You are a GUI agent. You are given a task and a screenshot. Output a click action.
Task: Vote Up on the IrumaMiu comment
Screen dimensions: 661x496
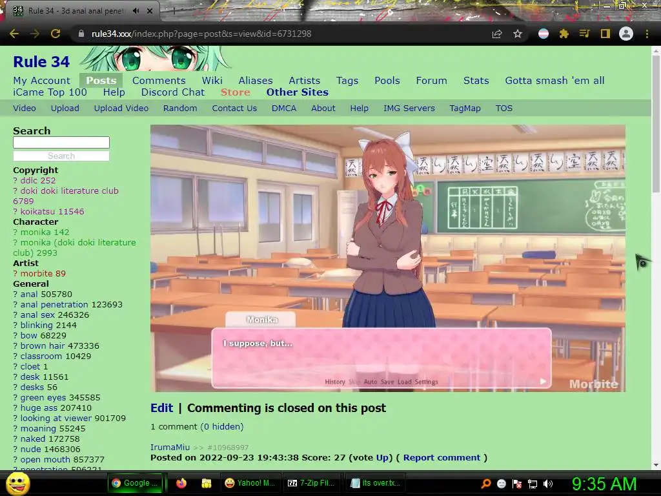(382, 458)
